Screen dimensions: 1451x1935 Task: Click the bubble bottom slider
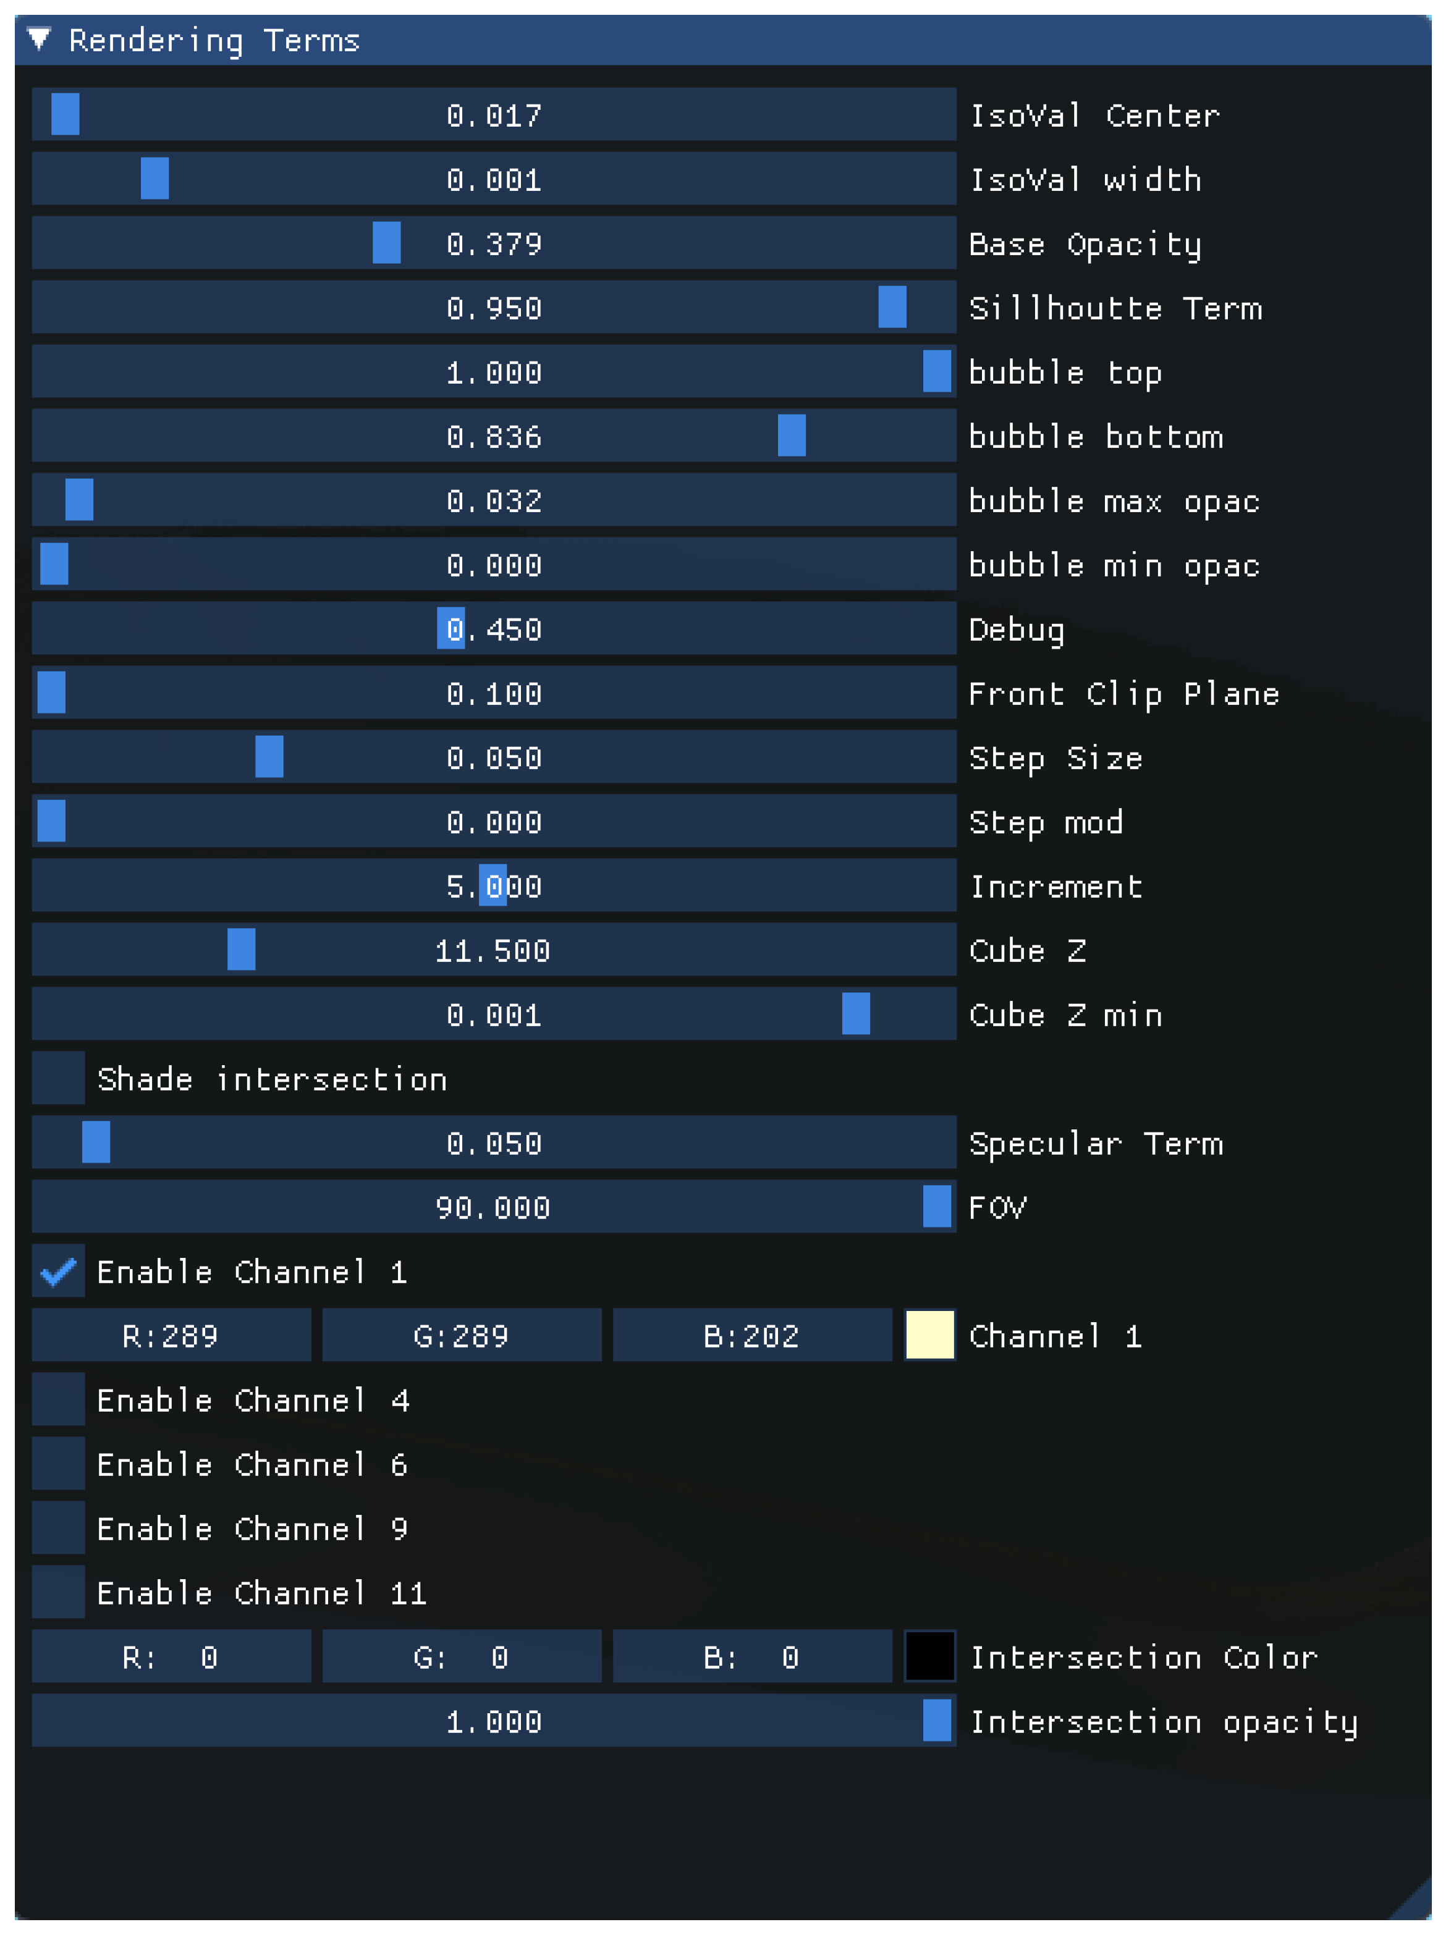(494, 436)
